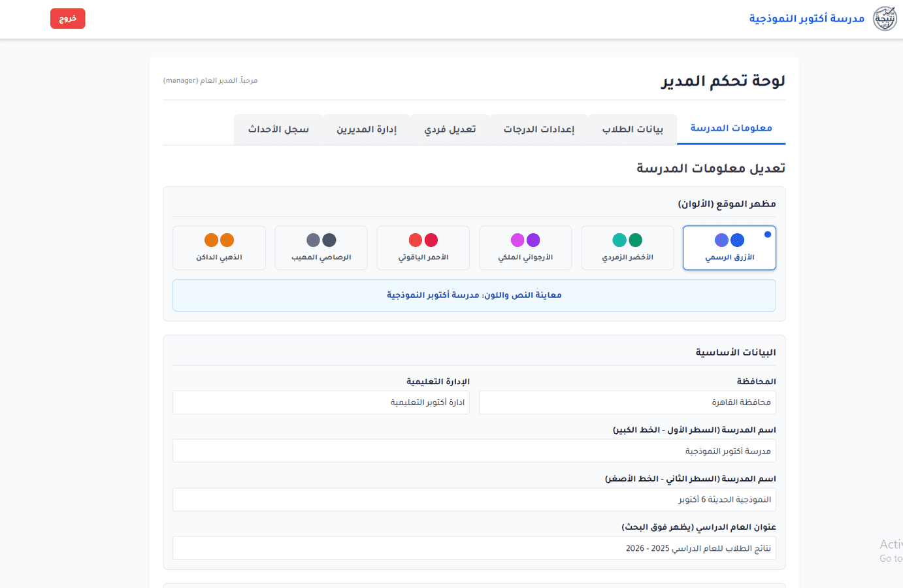Switch to the الذهبي الداكن theme
Screen dimensions: 903x588
pos(219,248)
